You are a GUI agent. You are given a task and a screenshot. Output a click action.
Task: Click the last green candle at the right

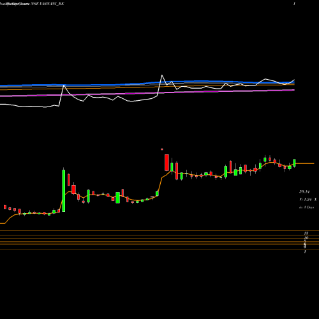pyautogui.click(x=295, y=163)
